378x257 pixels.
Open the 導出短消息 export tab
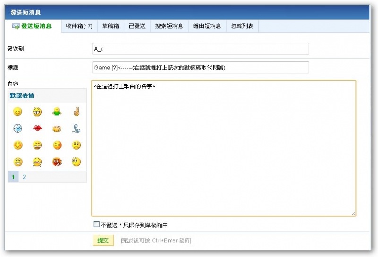point(207,26)
